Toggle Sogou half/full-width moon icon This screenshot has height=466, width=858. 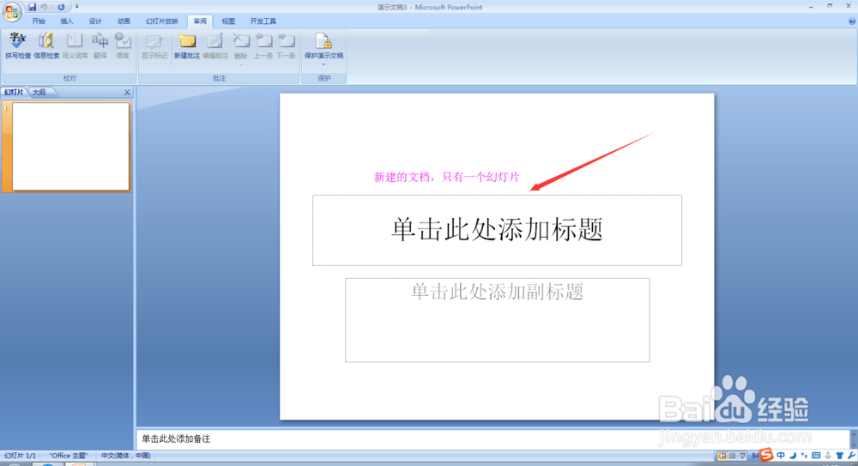793,455
